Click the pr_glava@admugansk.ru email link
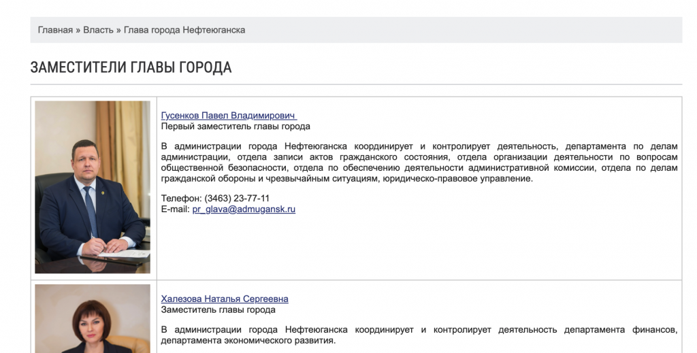The height and width of the screenshot is (353, 697). [244, 209]
